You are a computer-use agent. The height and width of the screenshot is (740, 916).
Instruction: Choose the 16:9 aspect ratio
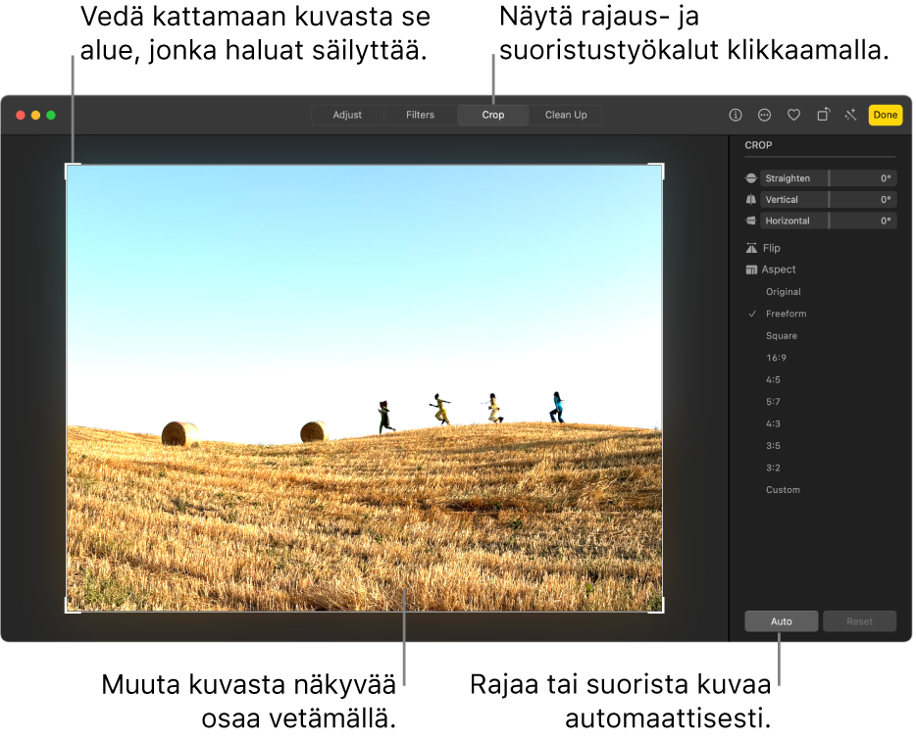776,358
